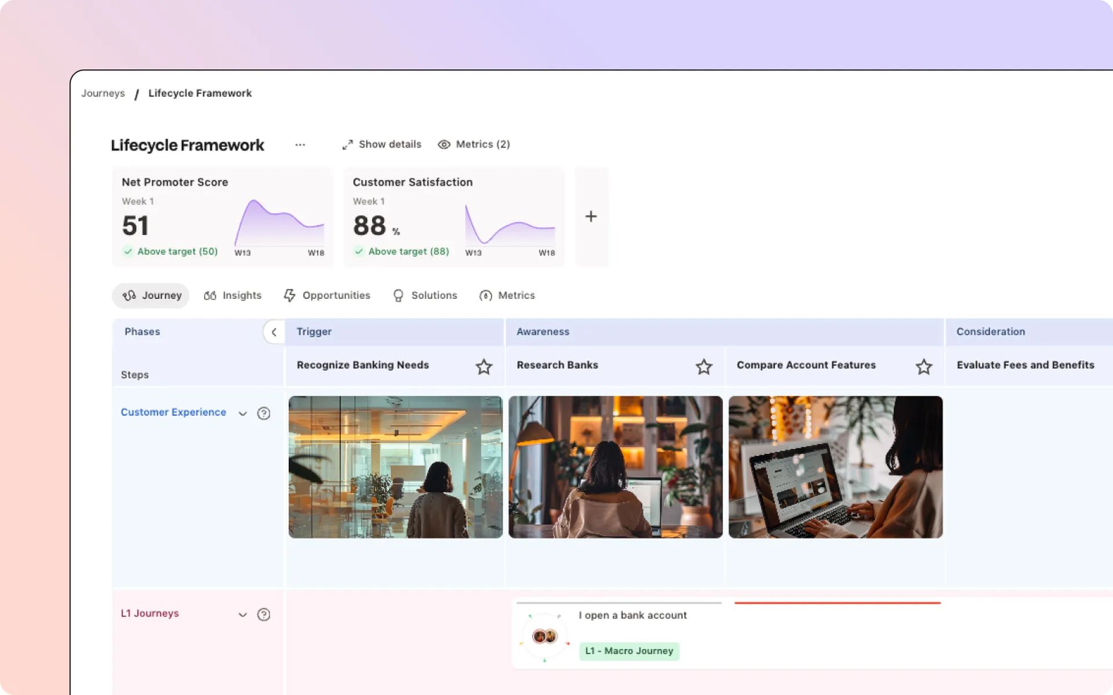Open help icon next to Customer Experience
Image resolution: width=1113 pixels, height=695 pixels.
[264, 413]
